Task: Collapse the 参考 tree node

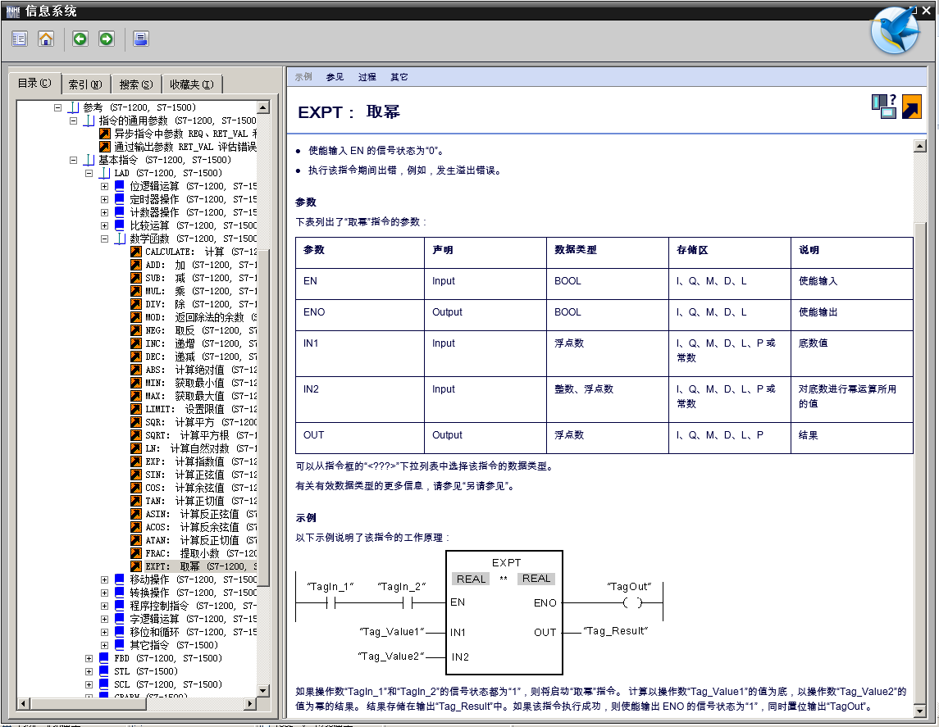Action: pyautogui.click(x=58, y=107)
